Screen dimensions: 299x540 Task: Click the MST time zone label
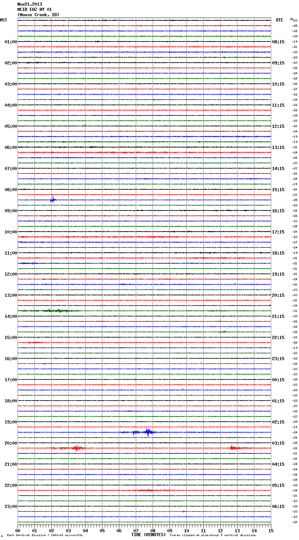point(4,20)
